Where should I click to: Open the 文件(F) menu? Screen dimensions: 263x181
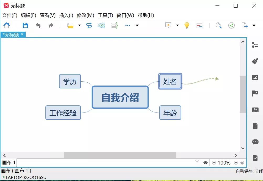9,15
